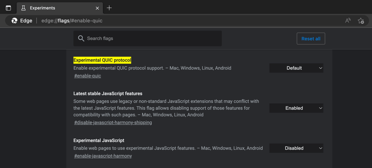Viewport: 372px width, 168px height.
Task: Activate the Read aloud icon
Action: (348, 21)
